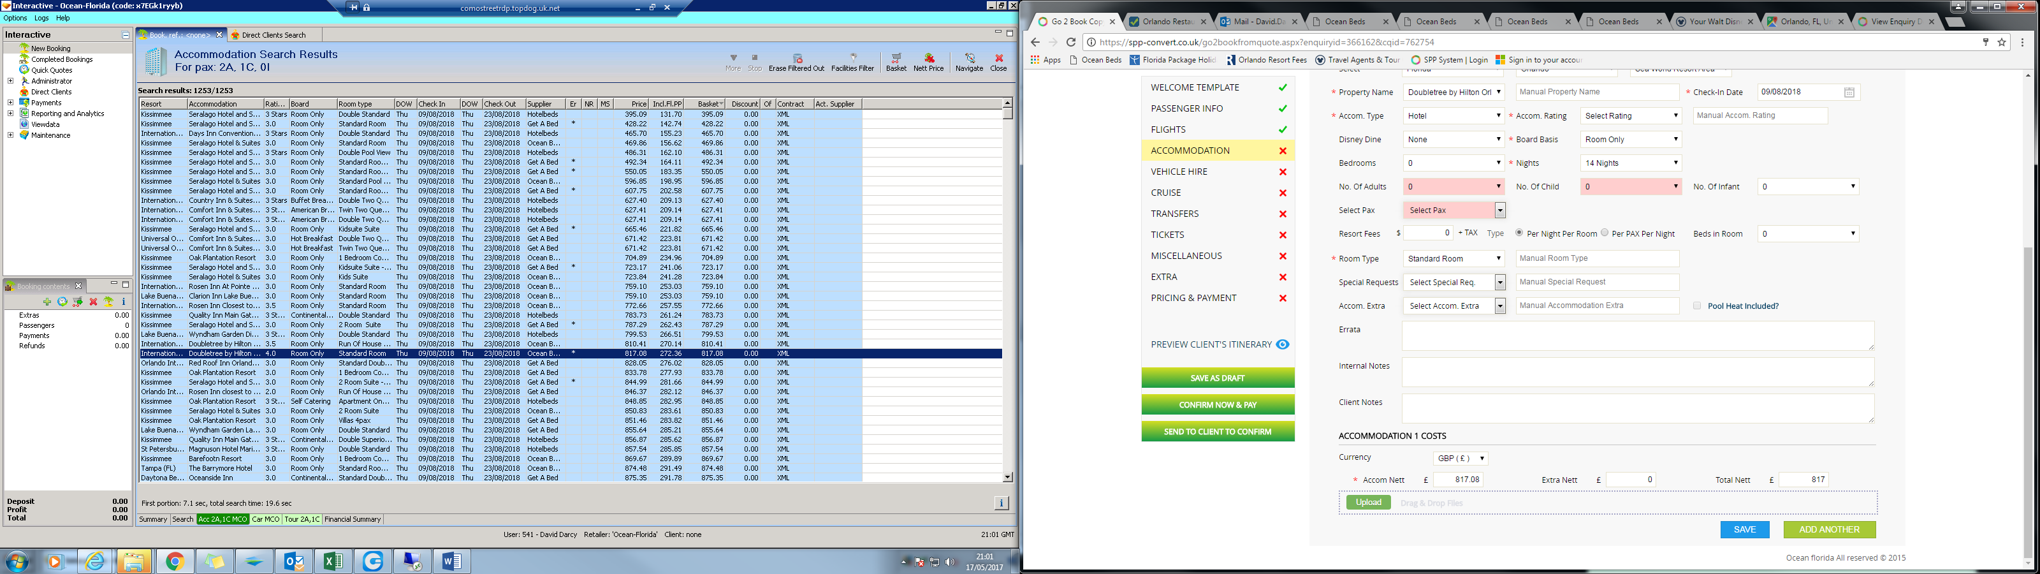The image size is (2040, 574).
Task: Open the Property Name dropdown
Action: [1453, 92]
